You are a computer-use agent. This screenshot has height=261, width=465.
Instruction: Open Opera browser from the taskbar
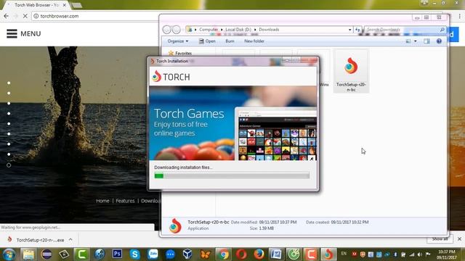tap(241, 254)
